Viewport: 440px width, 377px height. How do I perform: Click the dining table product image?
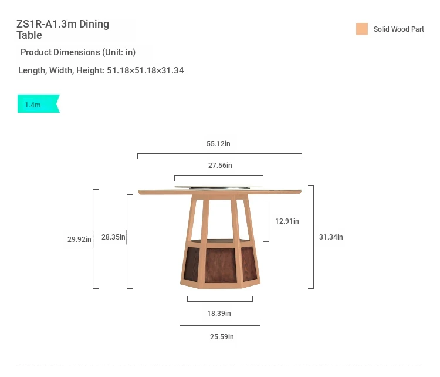click(x=220, y=237)
